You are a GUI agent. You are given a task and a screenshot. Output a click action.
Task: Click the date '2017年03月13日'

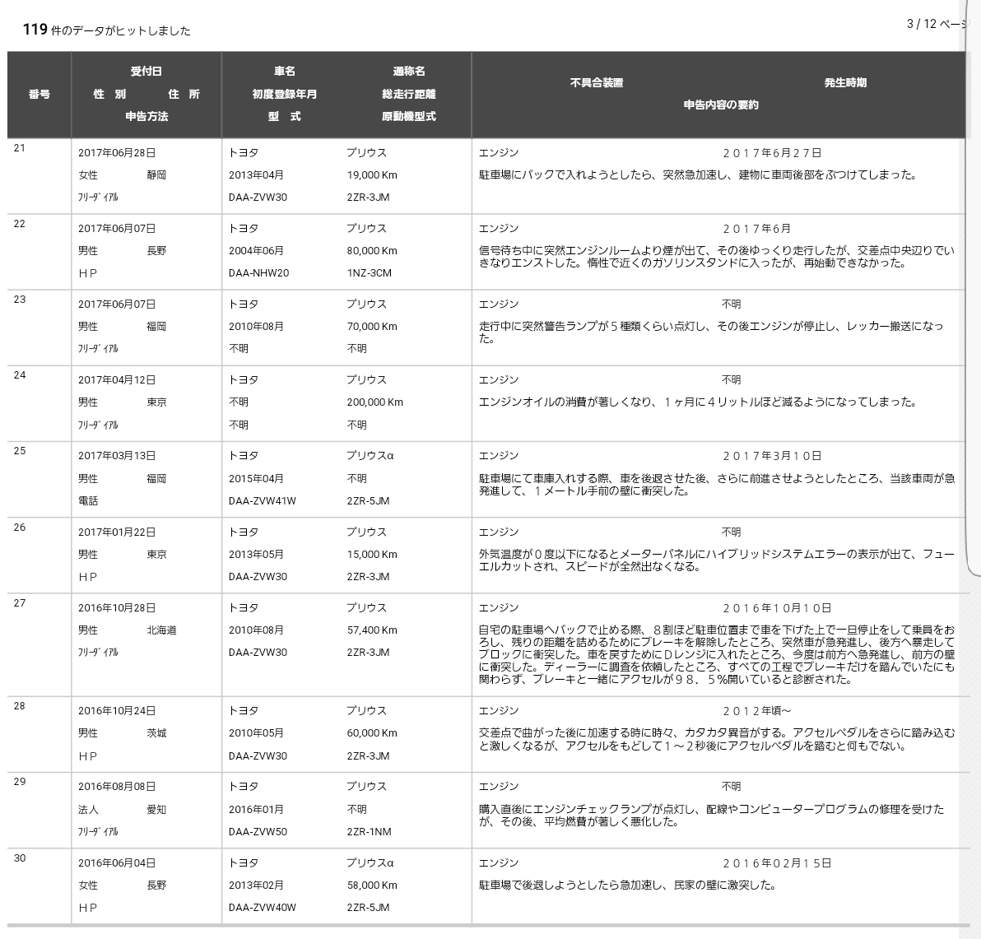tap(117, 456)
